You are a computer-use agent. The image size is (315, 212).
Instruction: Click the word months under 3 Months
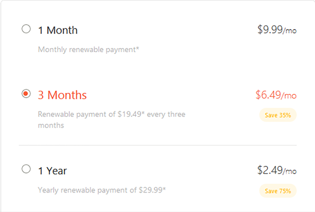(x=51, y=125)
